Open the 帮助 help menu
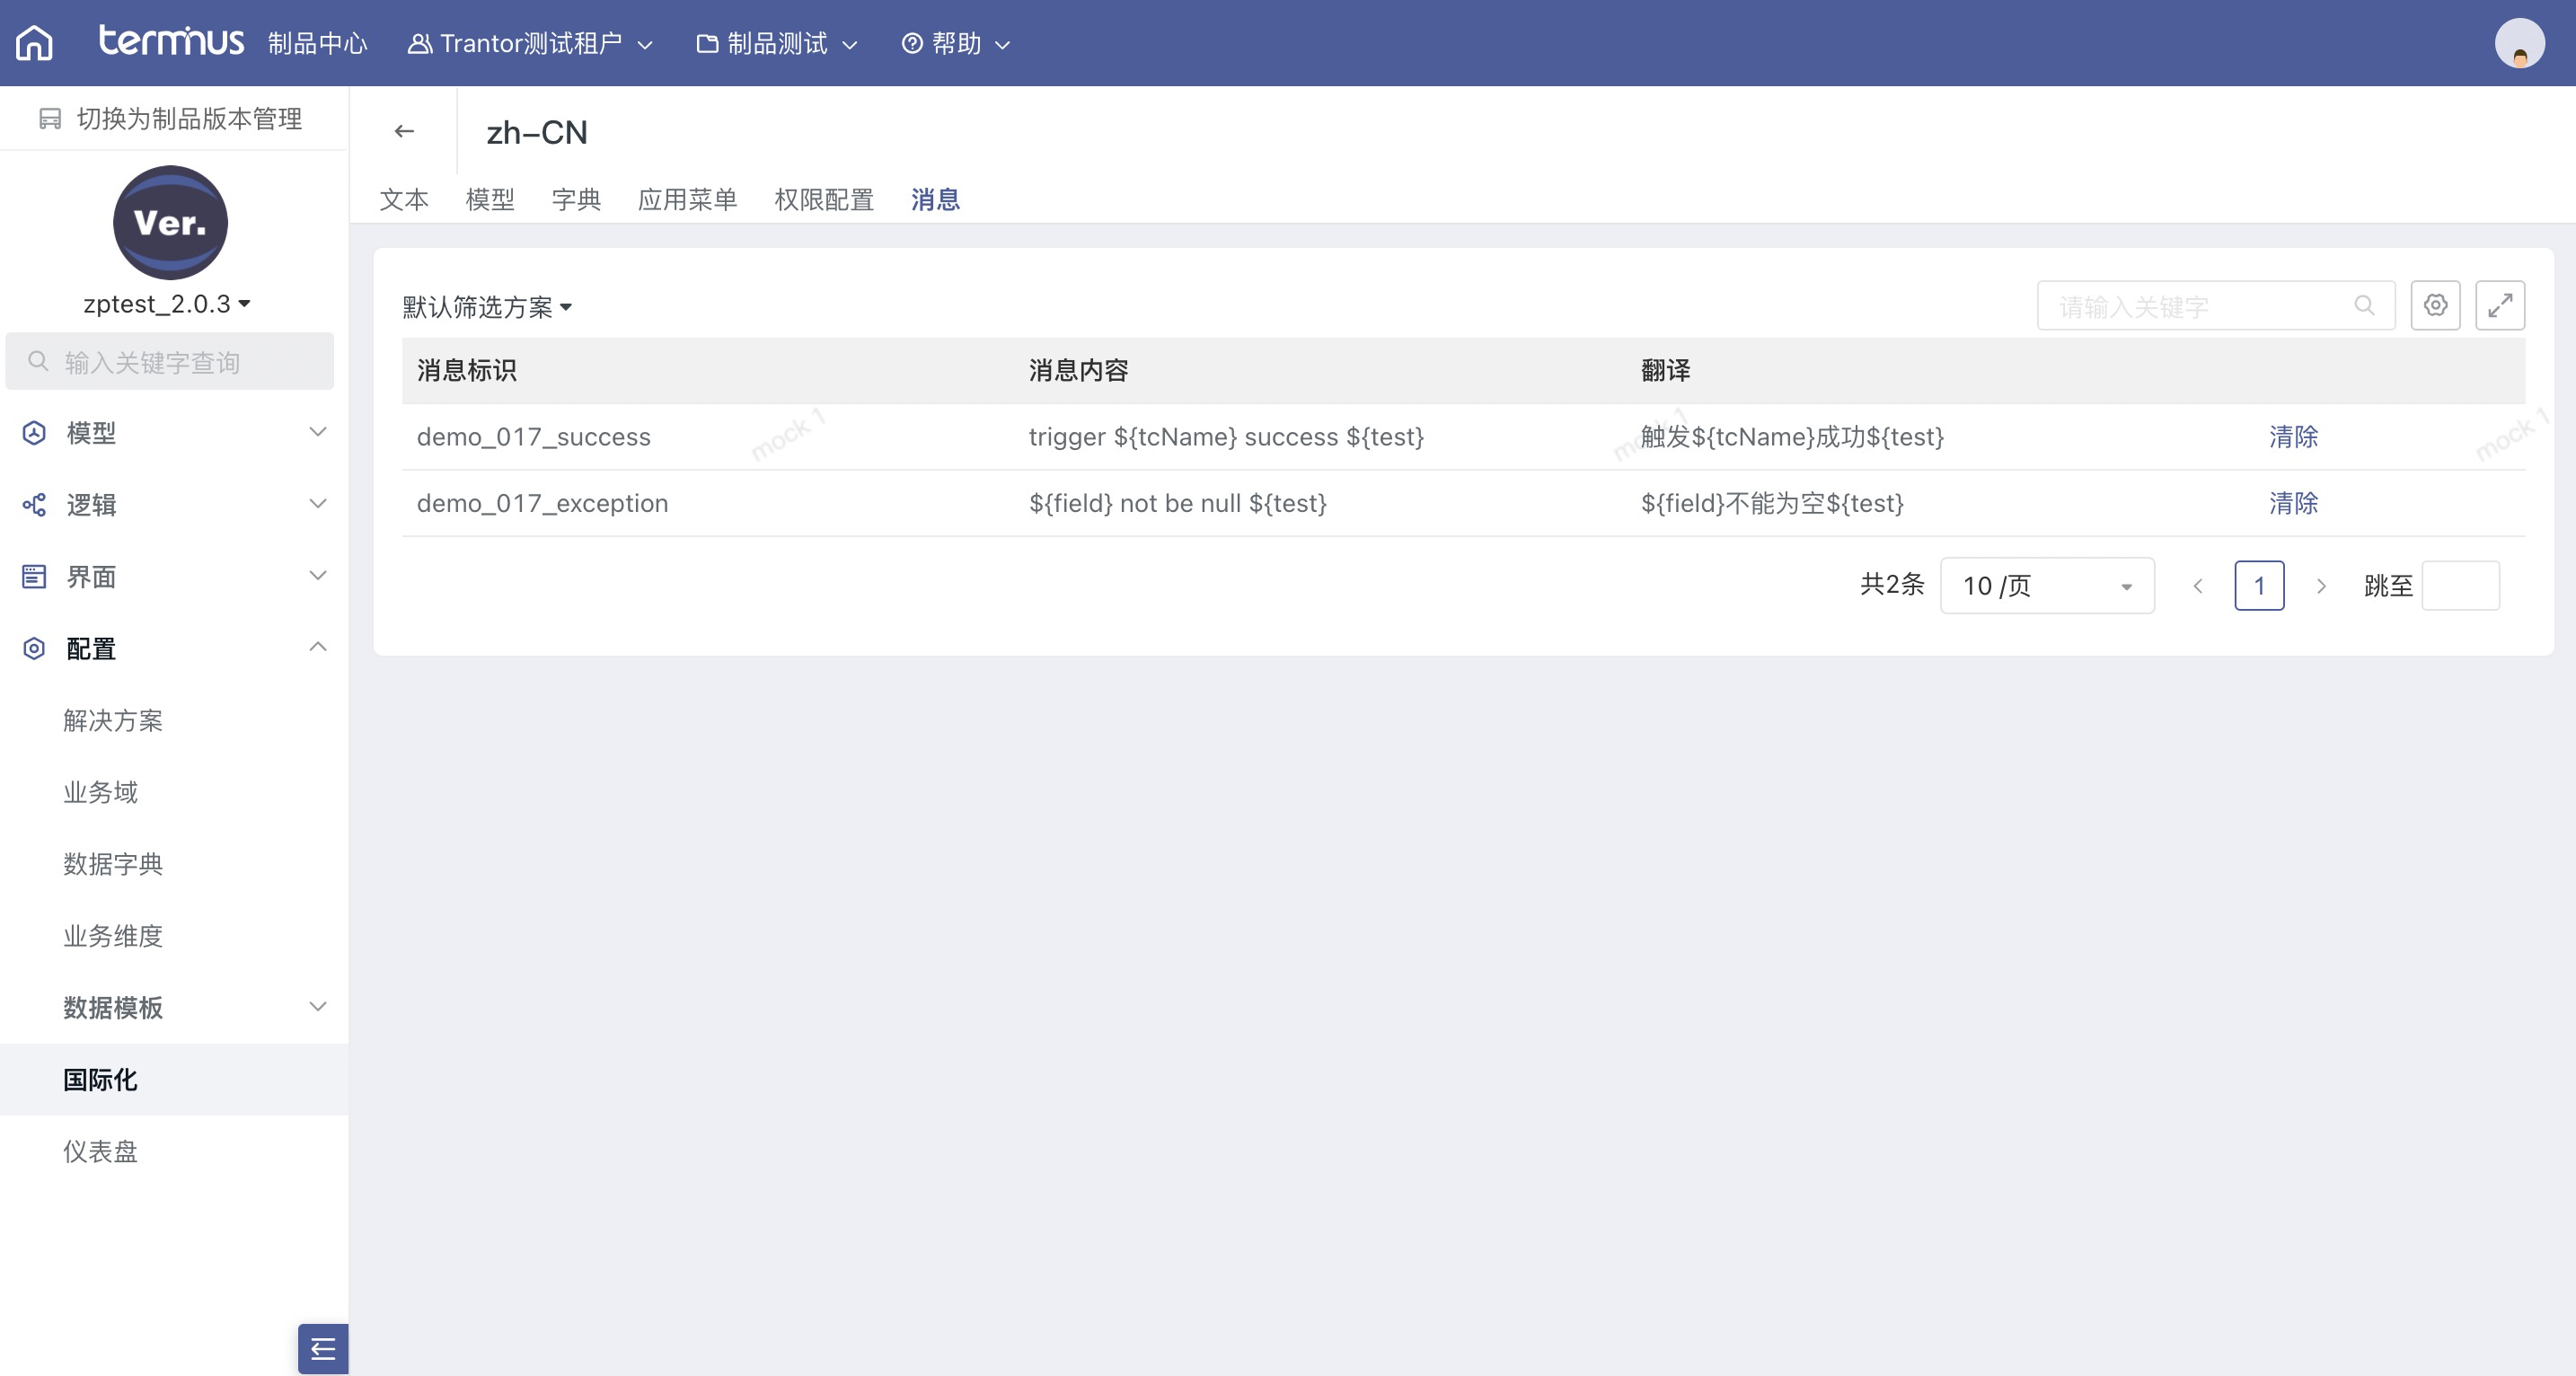This screenshot has width=2576, height=1376. (x=956, y=44)
